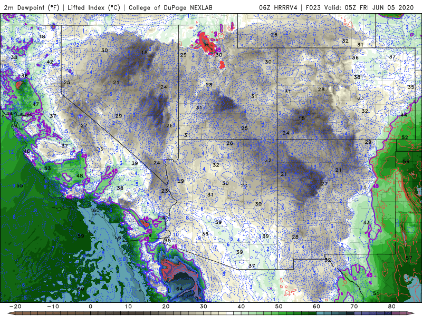Image resolution: width=422 pixels, height=316 pixels.
Task: Click the -20 label on the color scale
Action: click(15, 307)
